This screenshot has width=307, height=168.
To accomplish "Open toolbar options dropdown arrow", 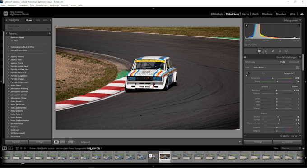I will [240, 142].
